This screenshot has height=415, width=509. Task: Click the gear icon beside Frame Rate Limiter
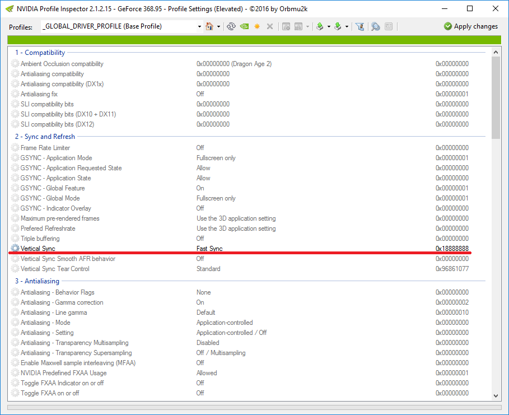coord(15,148)
